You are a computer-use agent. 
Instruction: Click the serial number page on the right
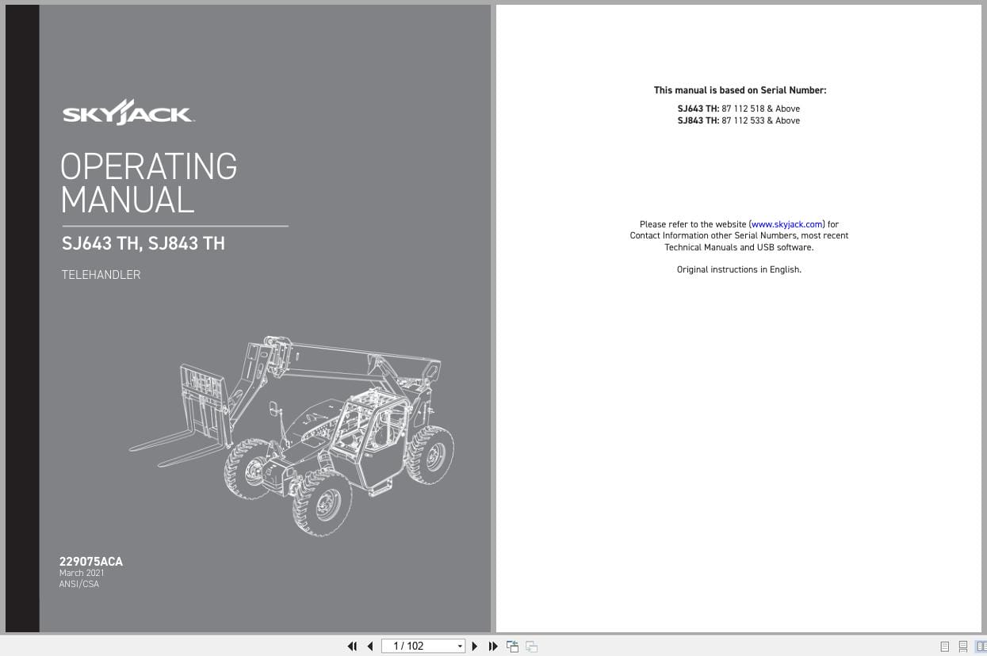point(739,317)
